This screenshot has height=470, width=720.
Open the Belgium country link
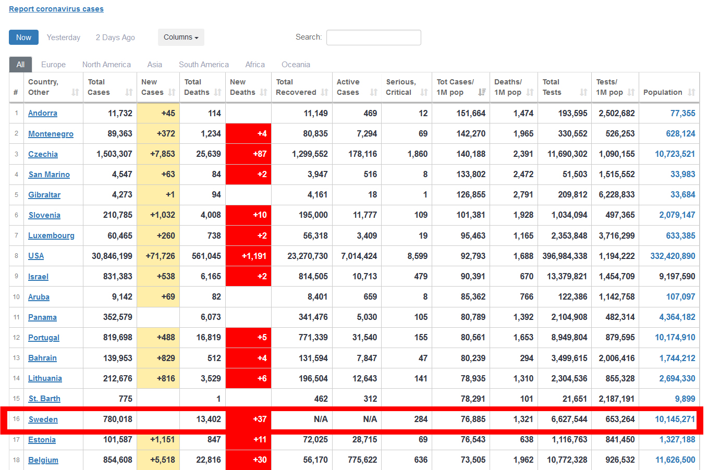click(x=43, y=460)
